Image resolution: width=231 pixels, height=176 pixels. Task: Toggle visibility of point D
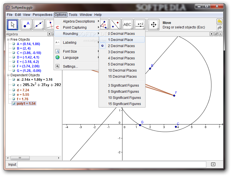coord(14,57)
